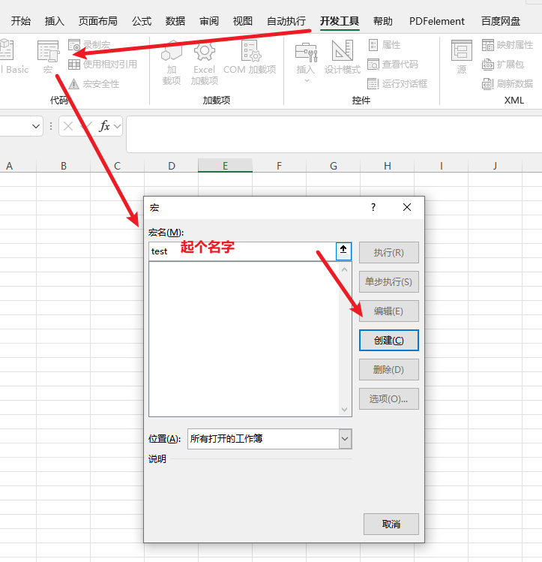This screenshot has height=562, width=542.
Task: Open the 审阅 (Review) tab
Action: [x=209, y=21]
